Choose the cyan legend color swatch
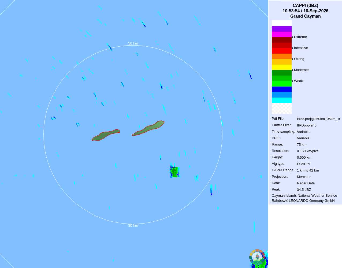The width and height of the screenshot is (342, 268). 282,100
